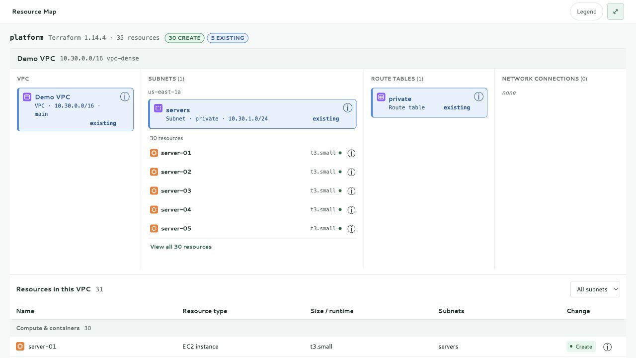
Task: Open info icon in server-01 table row
Action: (x=607, y=347)
